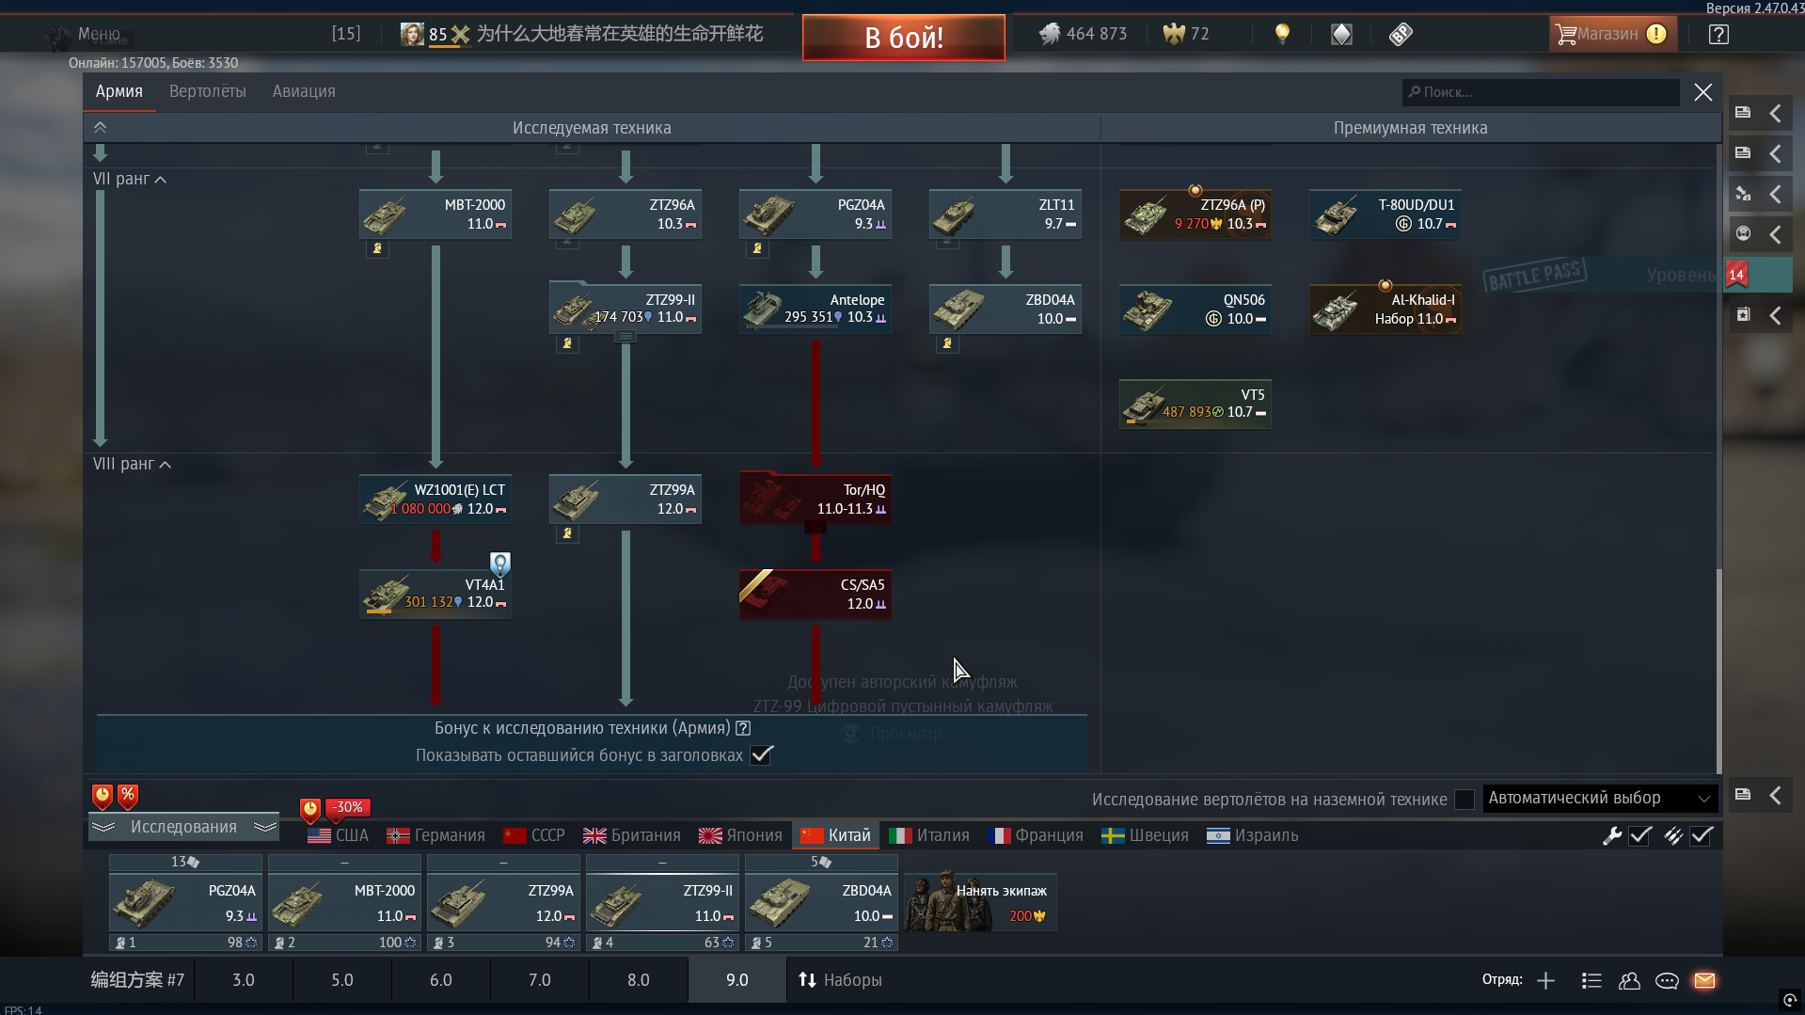Click the В бой! battle button
Screen dimensions: 1805x1015
(904, 38)
